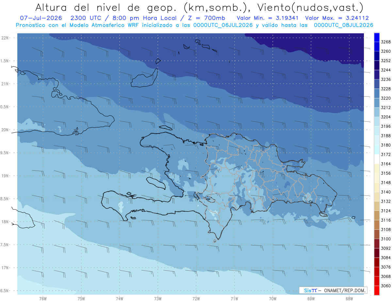Screen dimensions: 392x303
Task: Click 'Valor Max. = 3.24112' text
Action: click(337, 18)
